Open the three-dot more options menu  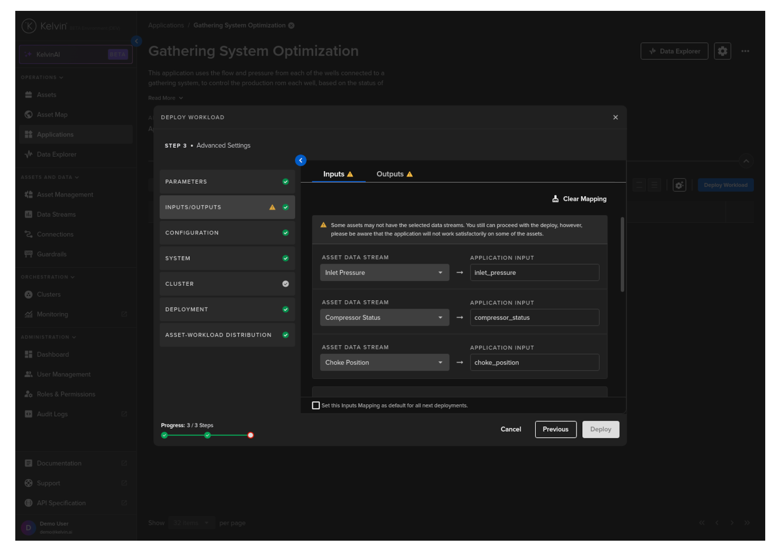click(745, 51)
